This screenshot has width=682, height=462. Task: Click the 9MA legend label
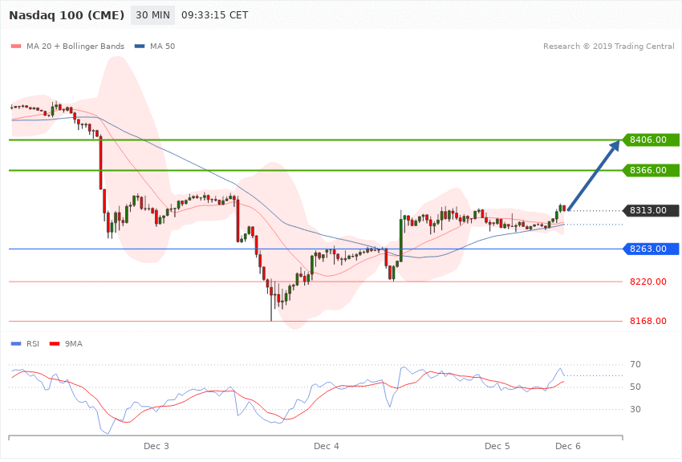click(74, 344)
